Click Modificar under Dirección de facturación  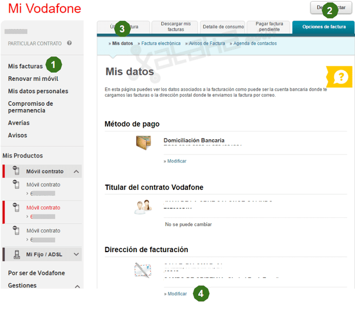[x=177, y=294]
